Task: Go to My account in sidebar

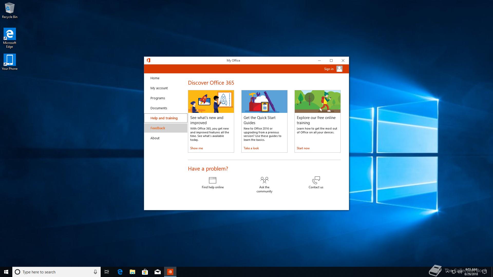Action: (x=166, y=88)
